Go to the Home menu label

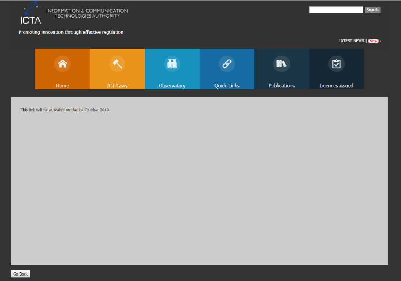coord(62,86)
